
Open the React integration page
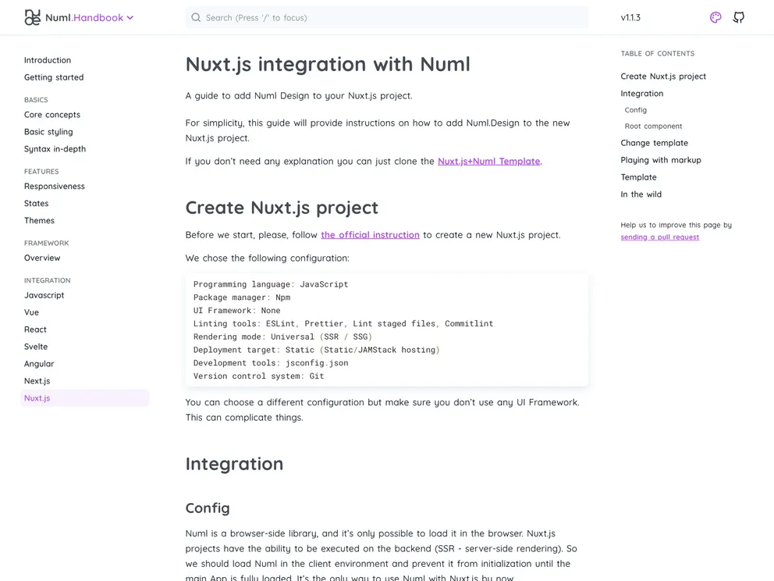click(x=35, y=330)
